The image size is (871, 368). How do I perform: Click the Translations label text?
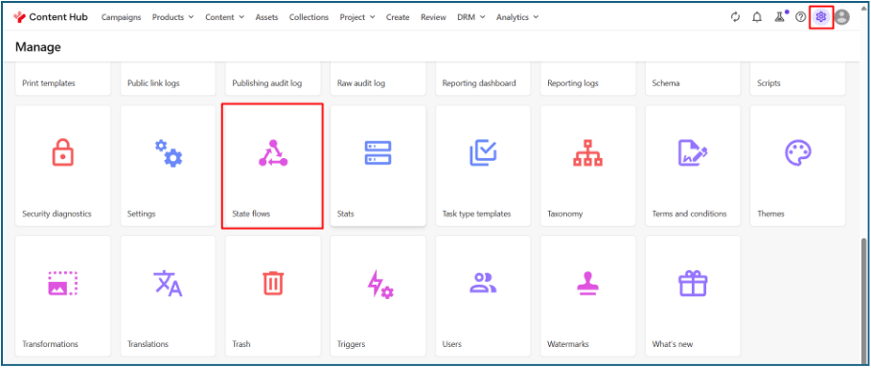148,344
